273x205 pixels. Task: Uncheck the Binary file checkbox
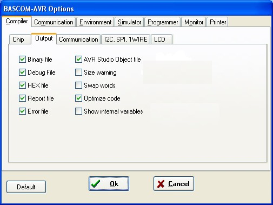coord(22,59)
